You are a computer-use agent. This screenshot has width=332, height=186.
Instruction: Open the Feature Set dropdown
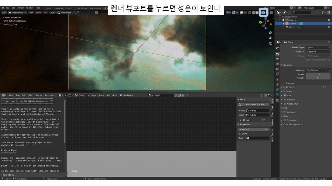pyautogui.click(x=318, y=52)
